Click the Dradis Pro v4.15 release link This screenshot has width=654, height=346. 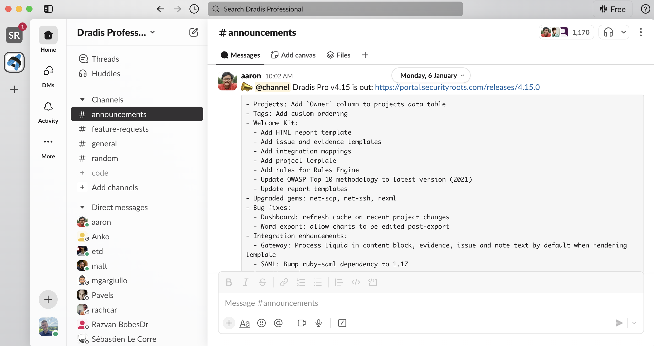[457, 87]
